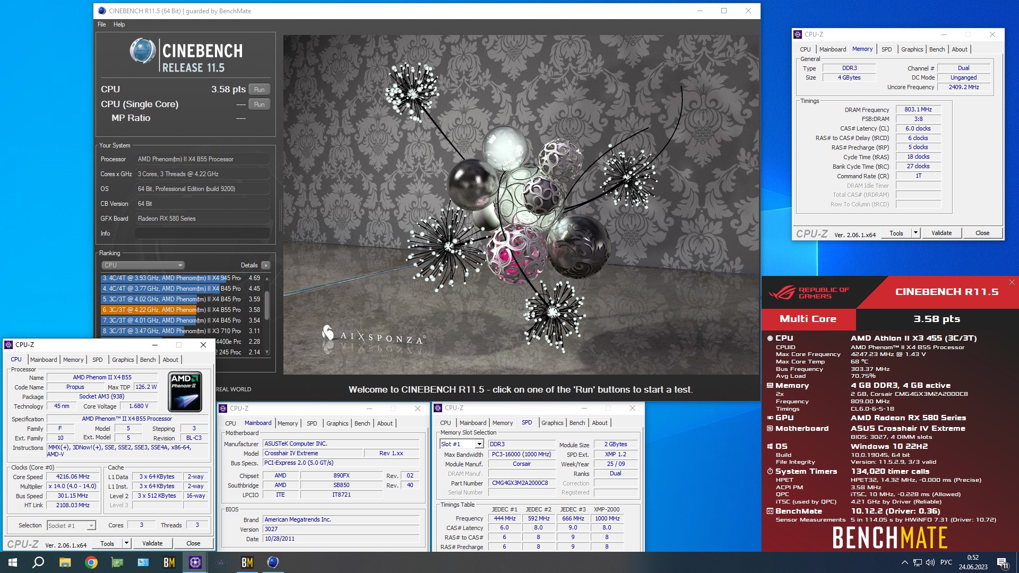The image size is (1019, 573).
Task: Click BenchMate taskbar icon beside Cinebench globe
Action: 247,562
